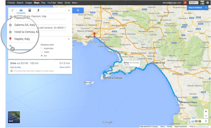211x128 pixels.
Task: Click the Salerno SA waypoint circle in list
Action: pos(10,25)
